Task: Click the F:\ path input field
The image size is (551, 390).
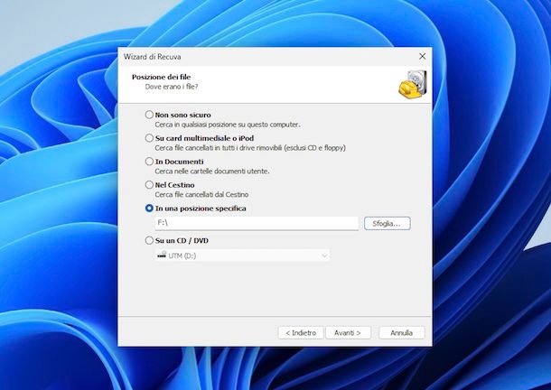Action: click(257, 223)
